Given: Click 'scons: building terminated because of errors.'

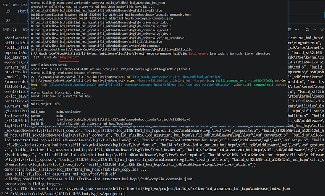Looking at the screenshot, I should [66, 73].
